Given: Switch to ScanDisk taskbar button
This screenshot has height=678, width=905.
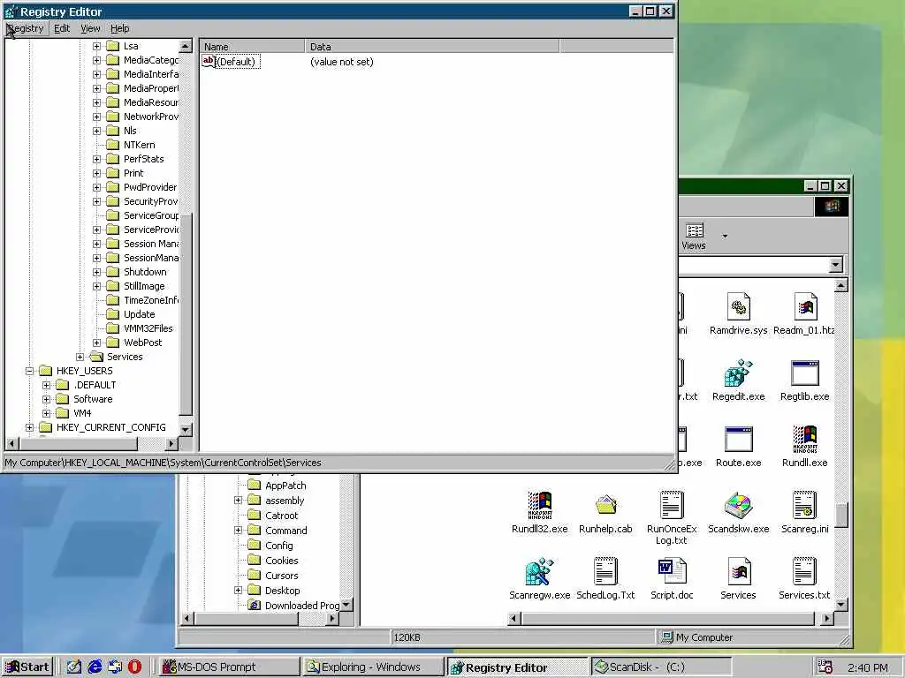Looking at the screenshot, I should 661,667.
